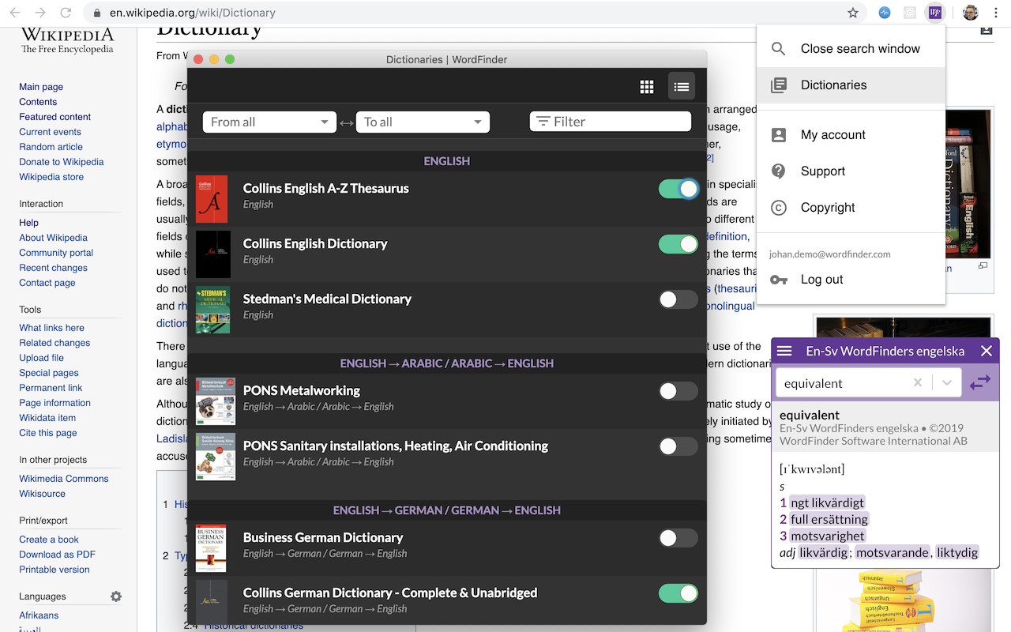The image size is (1011, 632).
Task: Turn off Collins English Dictionary
Action: [x=678, y=244]
